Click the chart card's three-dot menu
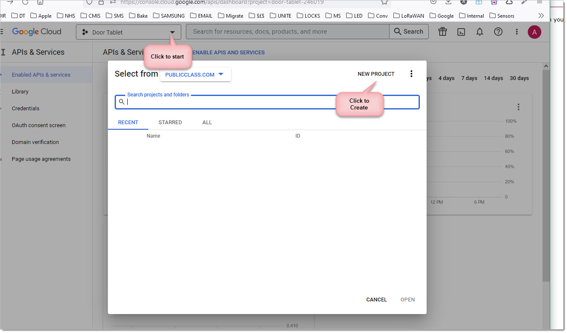Image resolution: width=567 pixels, height=333 pixels. [519, 107]
